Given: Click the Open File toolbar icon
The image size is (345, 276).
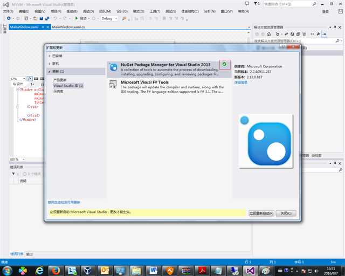Looking at the screenshot, I should tap(35, 18).
